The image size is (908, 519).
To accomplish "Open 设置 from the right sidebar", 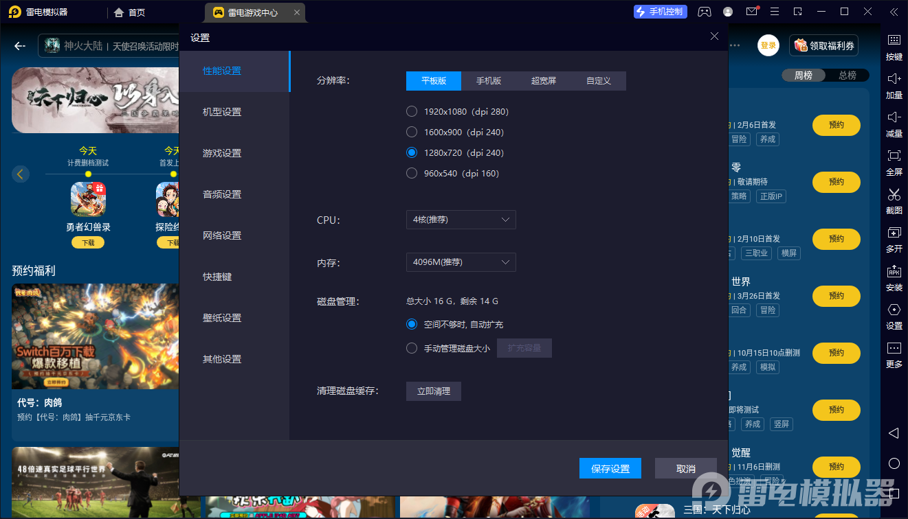I will (x=894, y=310).
